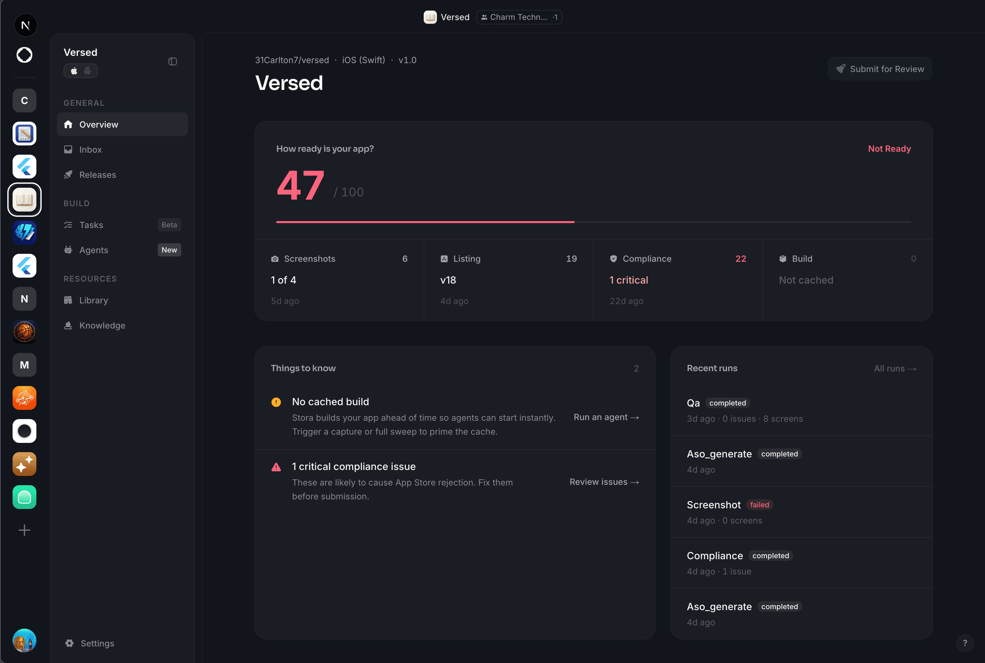Click the help question mark icon
985x663 pixels.
pos(965,643)
